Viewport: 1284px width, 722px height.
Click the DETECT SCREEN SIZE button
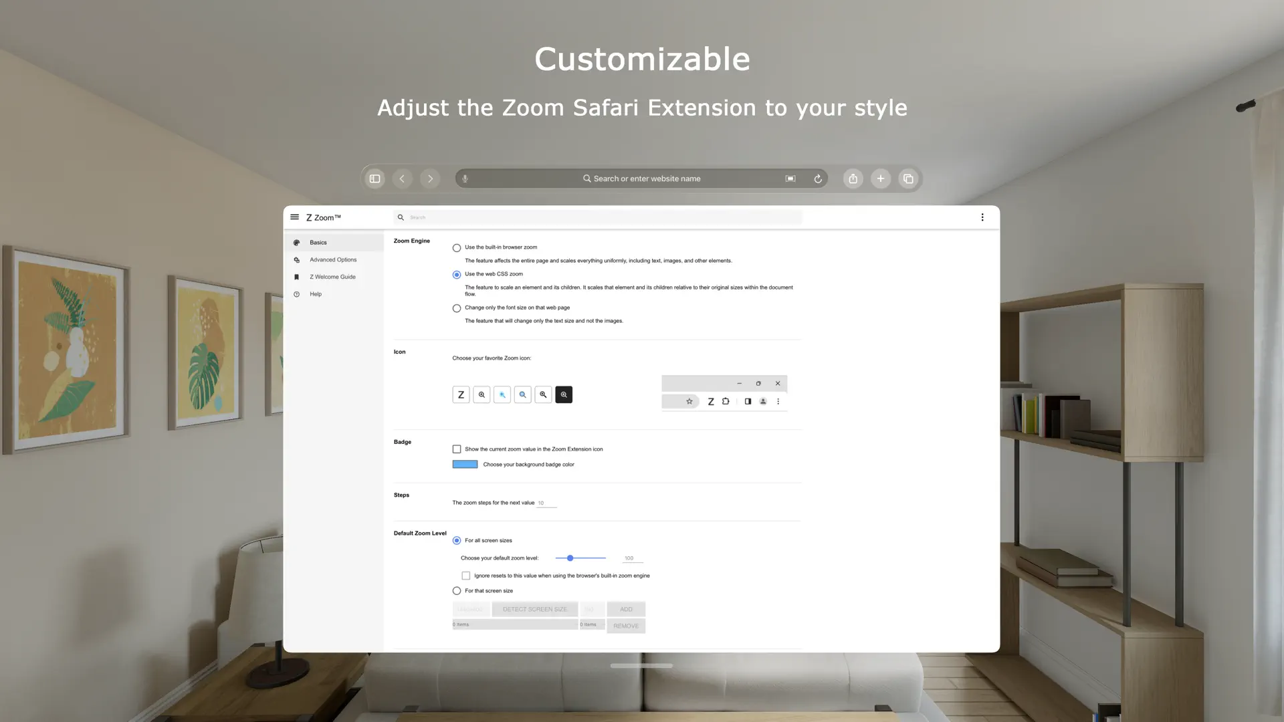[x=535, y=609]
